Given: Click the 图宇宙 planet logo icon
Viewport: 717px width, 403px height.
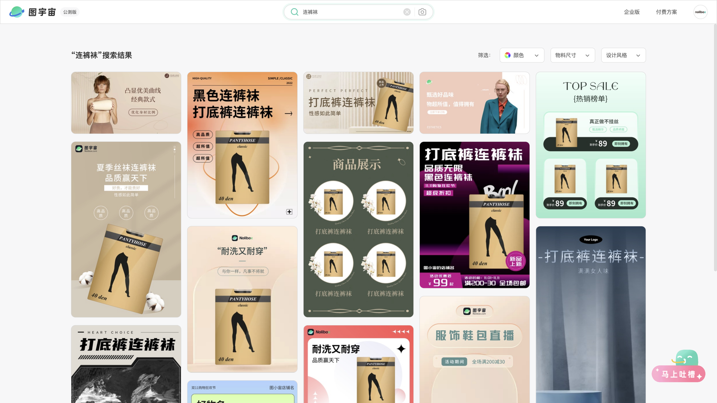Looking at the screenshot, I should click(x=17, y=12).
